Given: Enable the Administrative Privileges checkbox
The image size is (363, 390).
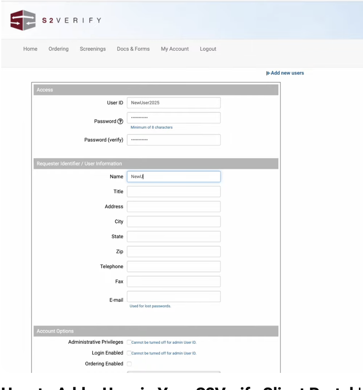Looking at the screenshot, I should [x=129, y=342].
